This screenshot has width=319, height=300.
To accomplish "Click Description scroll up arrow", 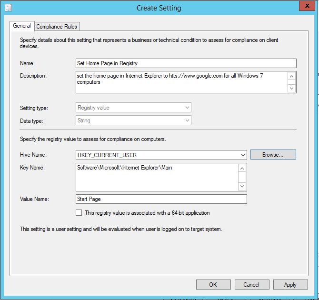I will (x=291, y=76).
